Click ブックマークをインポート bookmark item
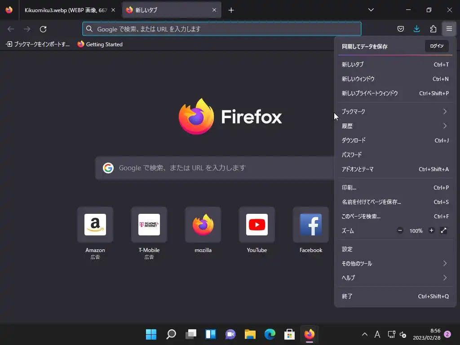This screenshot has height=345, width=460. click(38, 44)
